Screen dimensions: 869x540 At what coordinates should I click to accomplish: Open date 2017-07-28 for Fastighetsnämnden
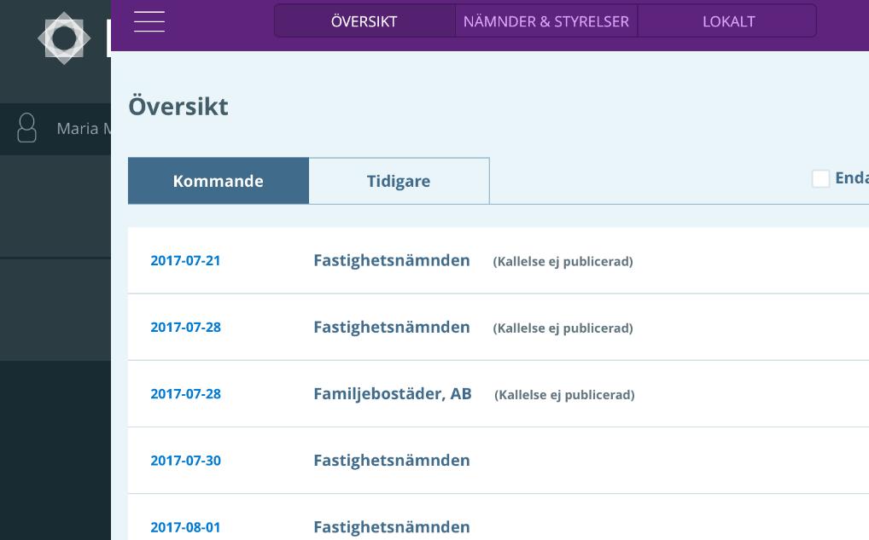185,328
